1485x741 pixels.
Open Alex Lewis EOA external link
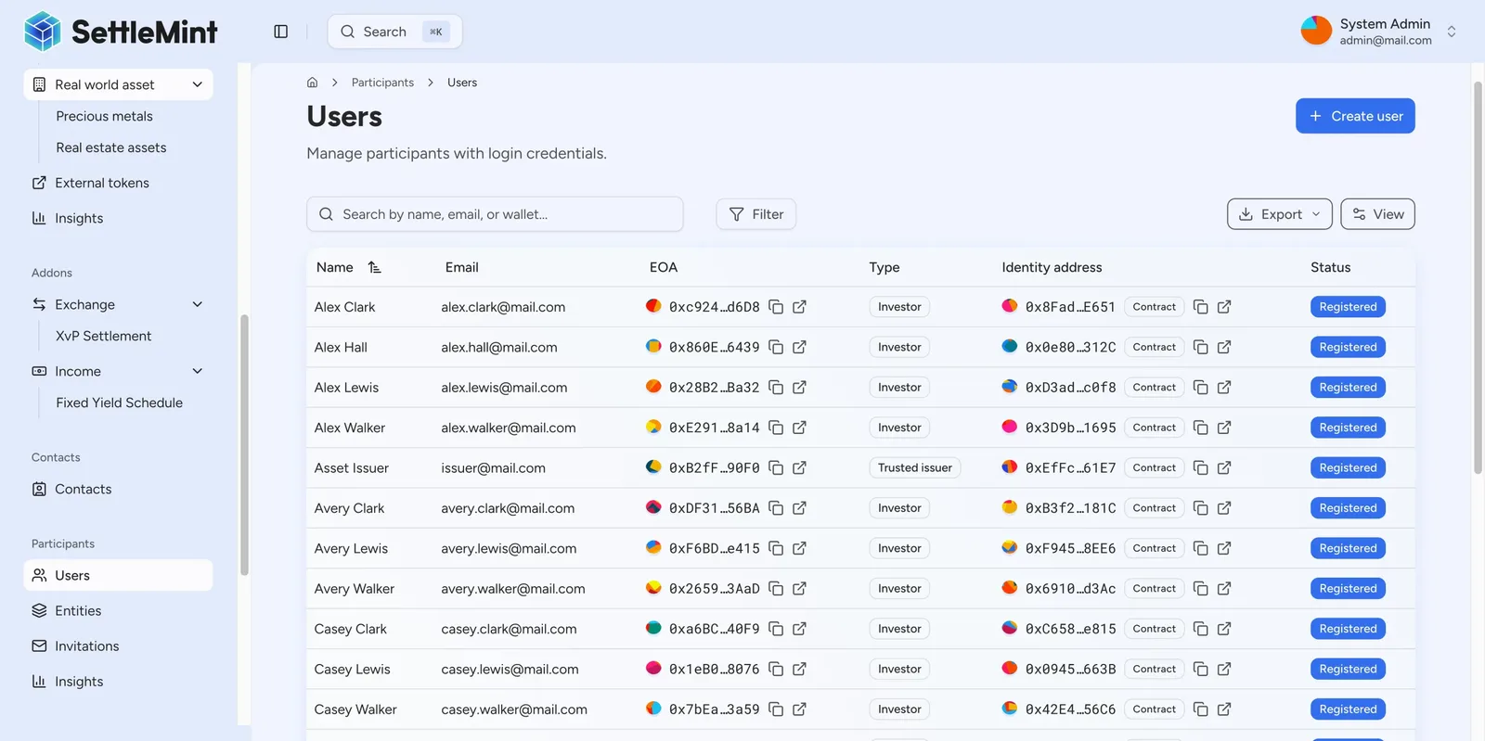click(x=799, y=388)
